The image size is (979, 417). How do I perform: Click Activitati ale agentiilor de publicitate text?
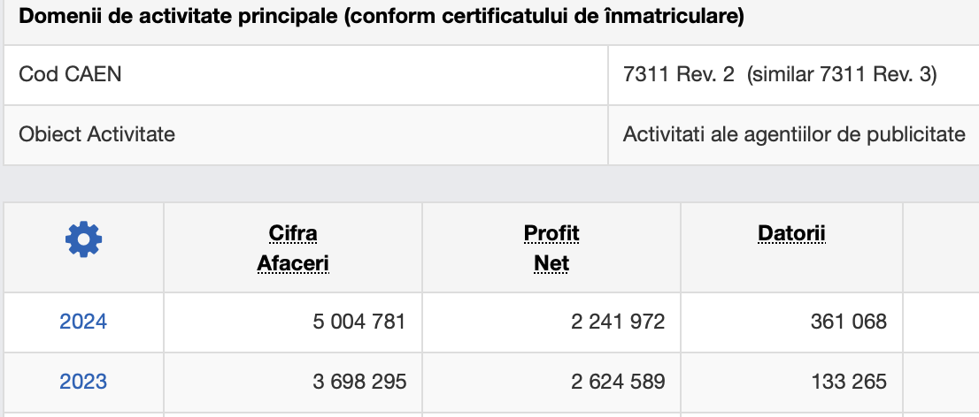tap(794, 134)
